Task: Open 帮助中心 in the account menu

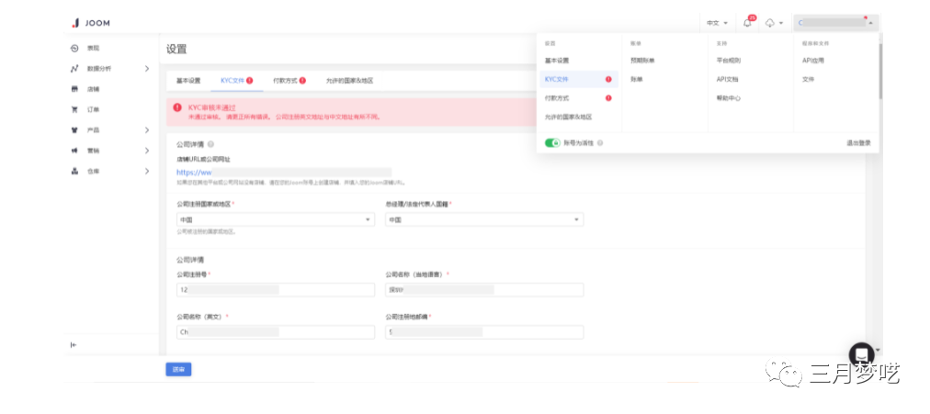Action: 729,98
